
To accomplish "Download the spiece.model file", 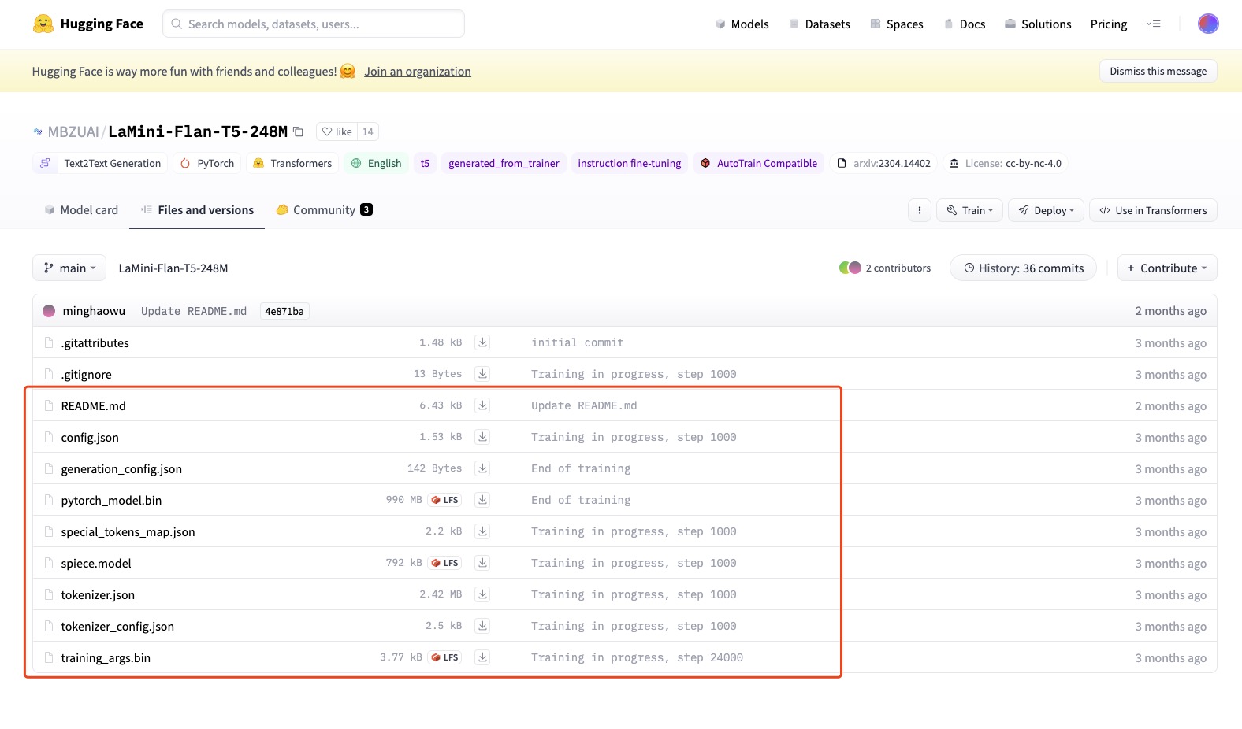I will click(x=483, y=563).
